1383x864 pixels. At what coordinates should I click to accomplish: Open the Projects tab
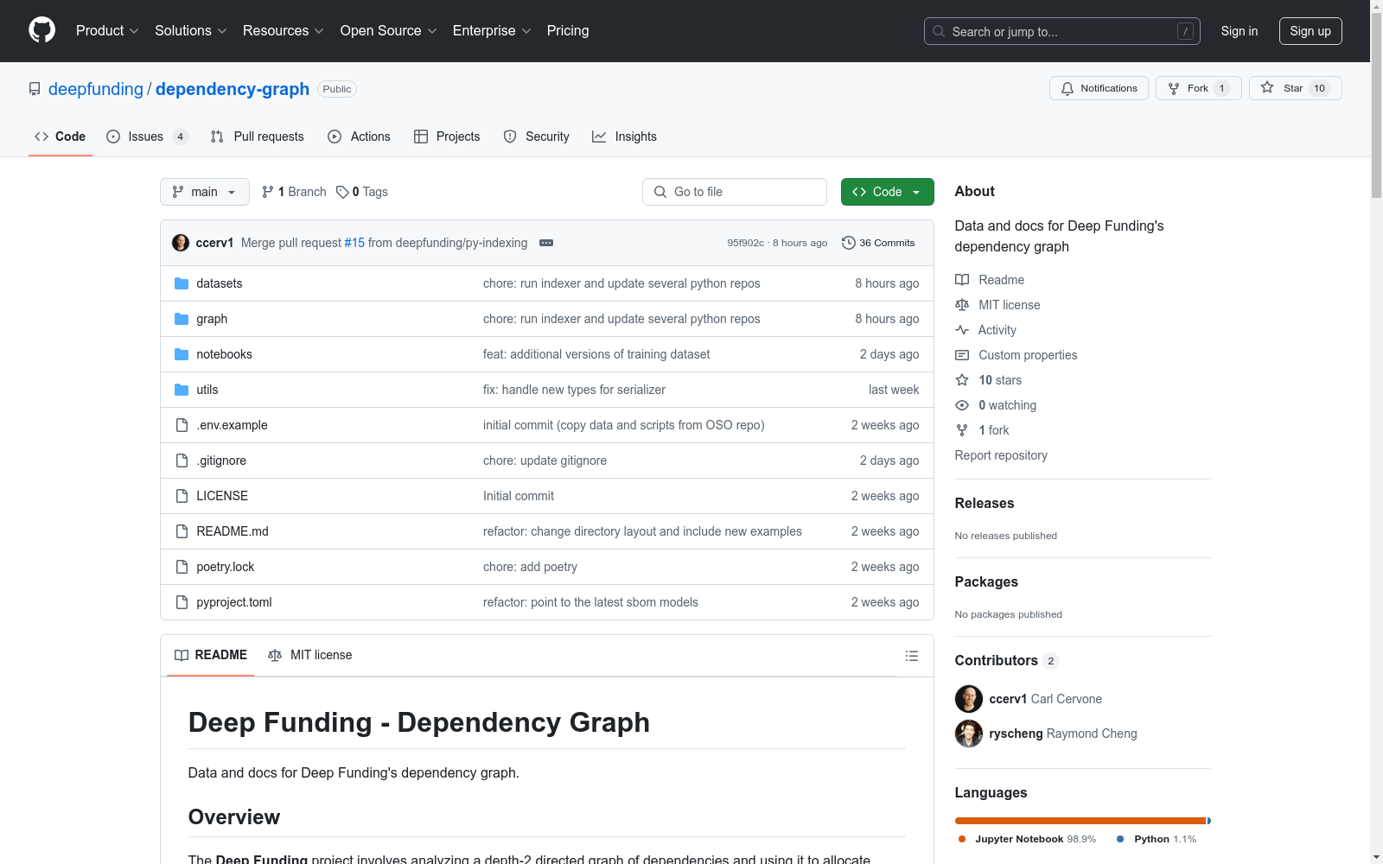447,137
